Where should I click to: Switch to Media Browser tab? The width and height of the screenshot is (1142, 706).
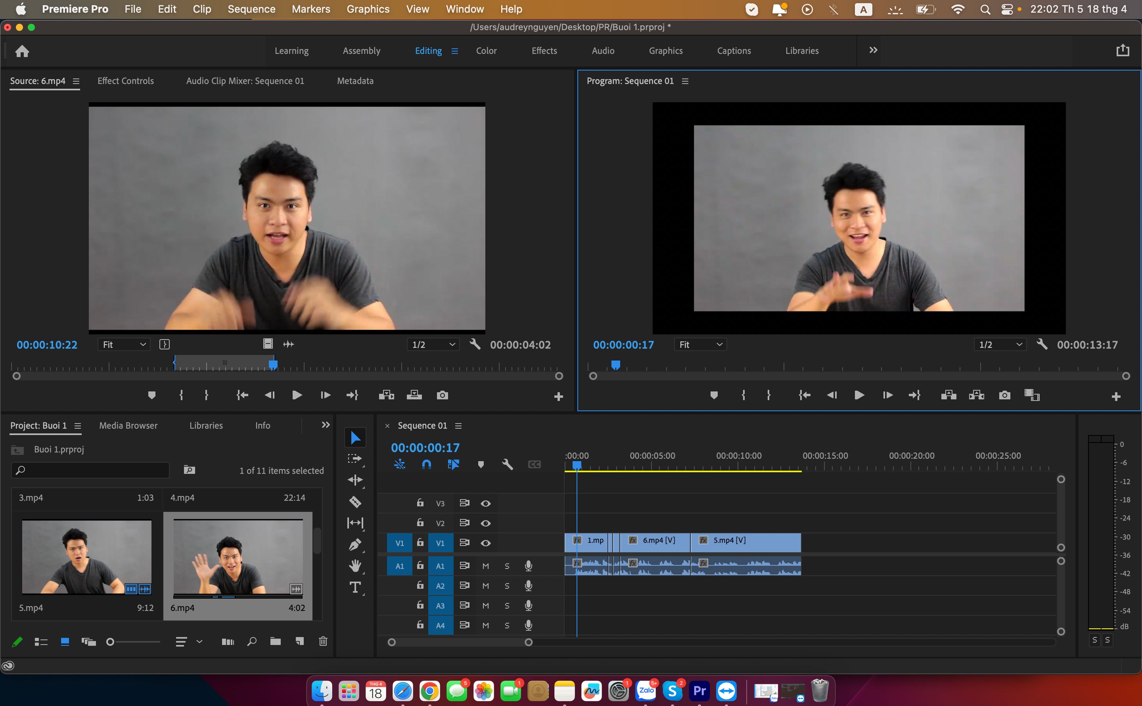(128, 426)
